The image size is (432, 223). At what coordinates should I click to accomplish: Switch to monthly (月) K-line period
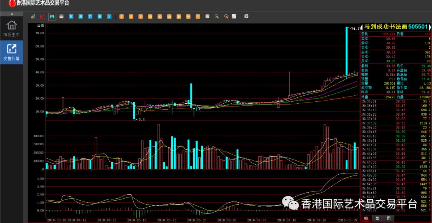[x=90, y=16]
